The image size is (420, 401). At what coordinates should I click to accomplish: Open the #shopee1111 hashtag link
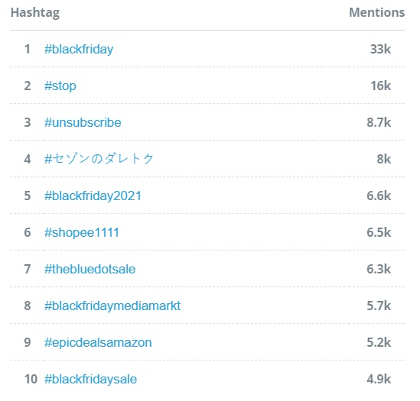click(x=82, y=232)
